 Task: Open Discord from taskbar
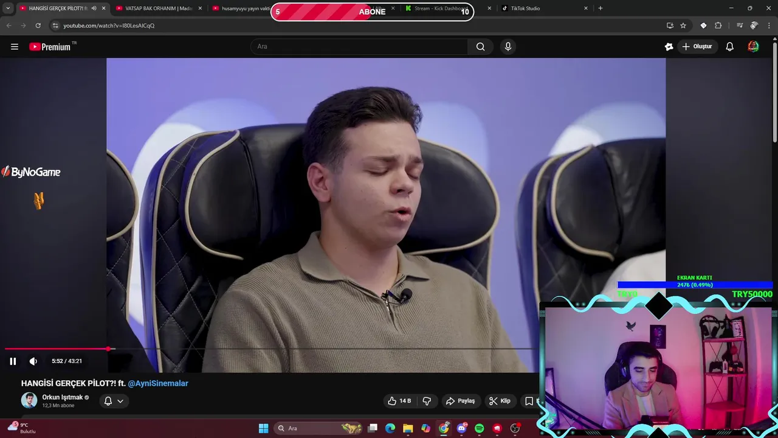click(x=461, y=428)
